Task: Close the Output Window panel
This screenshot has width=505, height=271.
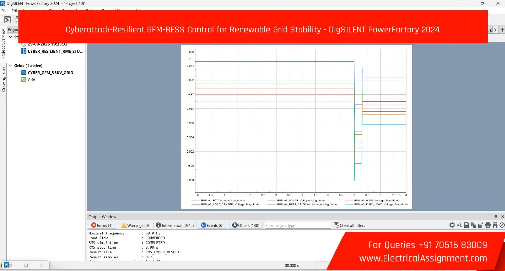Action: click(502, 217)
